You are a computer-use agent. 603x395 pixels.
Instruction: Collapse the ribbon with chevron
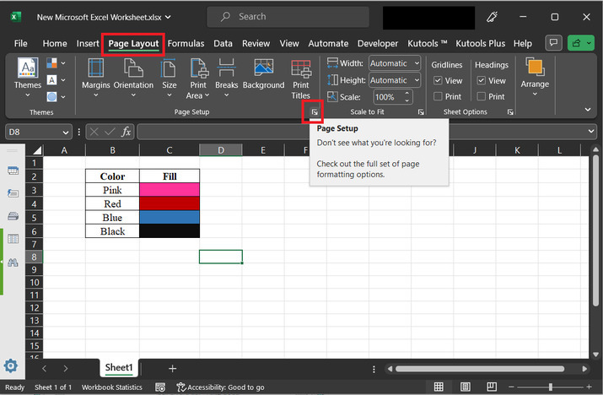[x=588, y=110]
